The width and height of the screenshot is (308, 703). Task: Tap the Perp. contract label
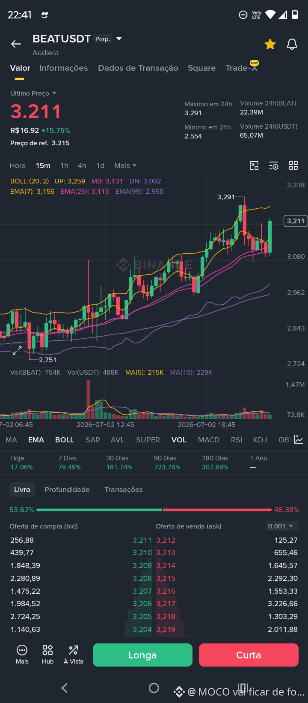tap(103, 39)
